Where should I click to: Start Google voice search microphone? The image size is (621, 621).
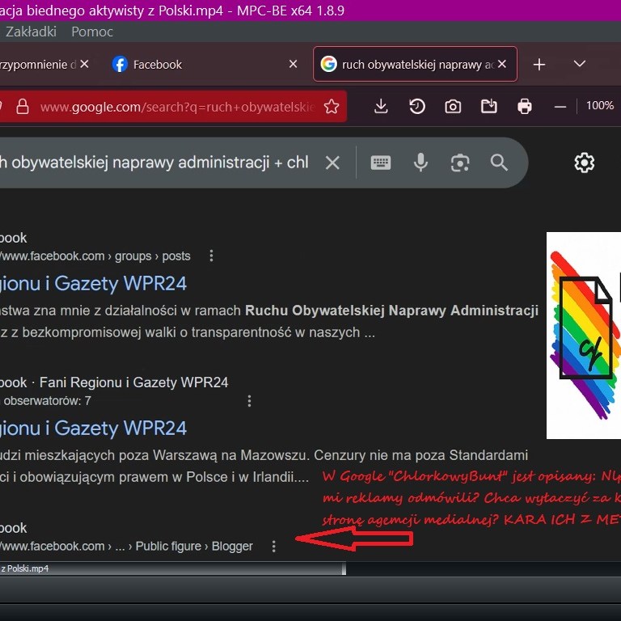pos(420,163)
